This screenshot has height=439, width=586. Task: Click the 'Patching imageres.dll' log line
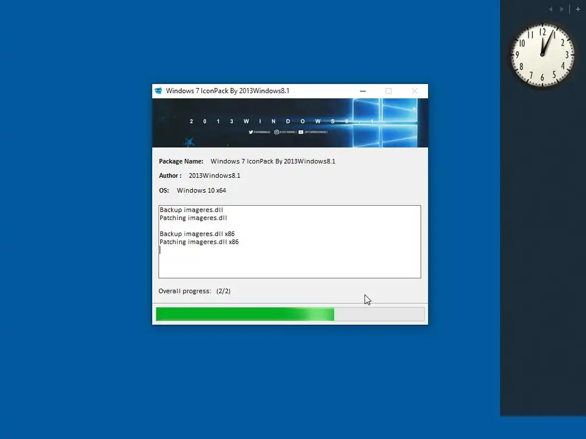pyautogui.click(x=193, y=218)
